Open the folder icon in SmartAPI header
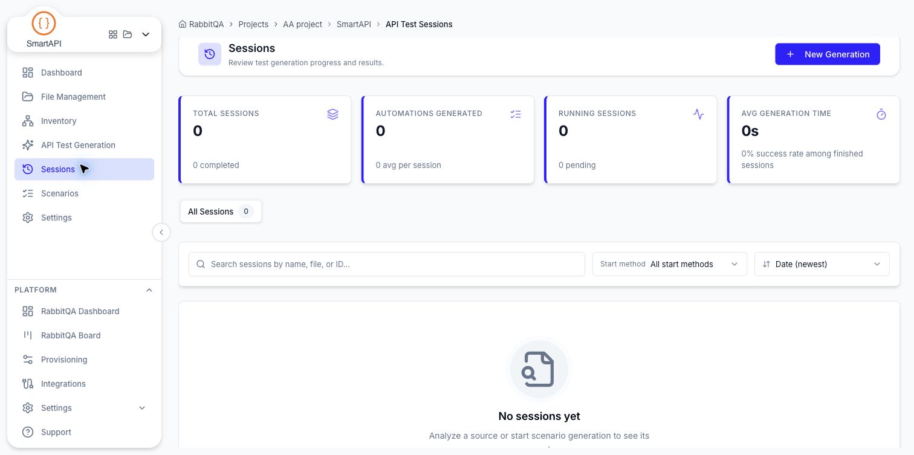This screenshot has width=914, height=455. pos(128,34)
